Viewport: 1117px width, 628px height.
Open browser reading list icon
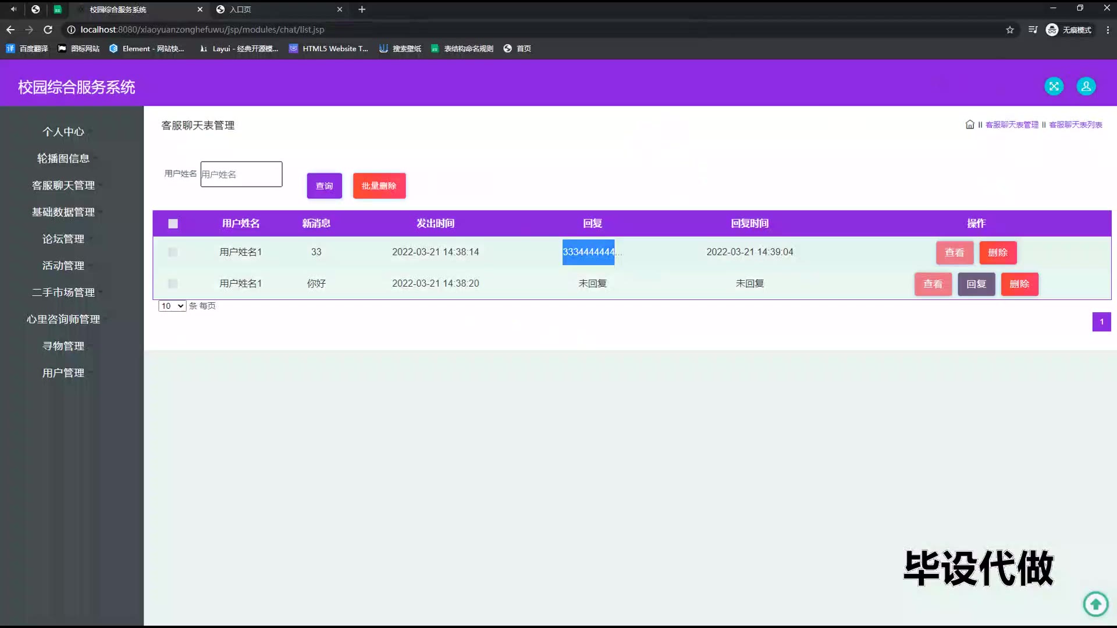pos(1033,30)
